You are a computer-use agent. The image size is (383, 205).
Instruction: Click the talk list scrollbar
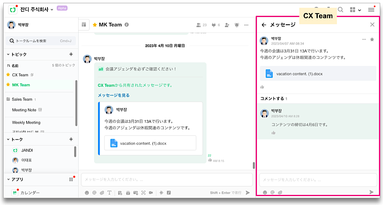pos(75,152)
